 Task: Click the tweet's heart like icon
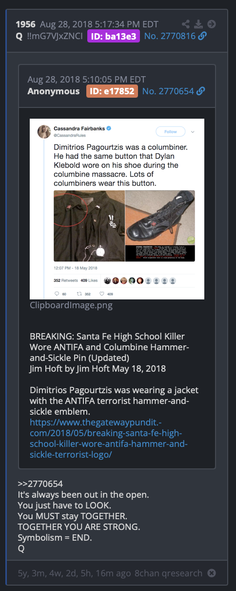102,294
